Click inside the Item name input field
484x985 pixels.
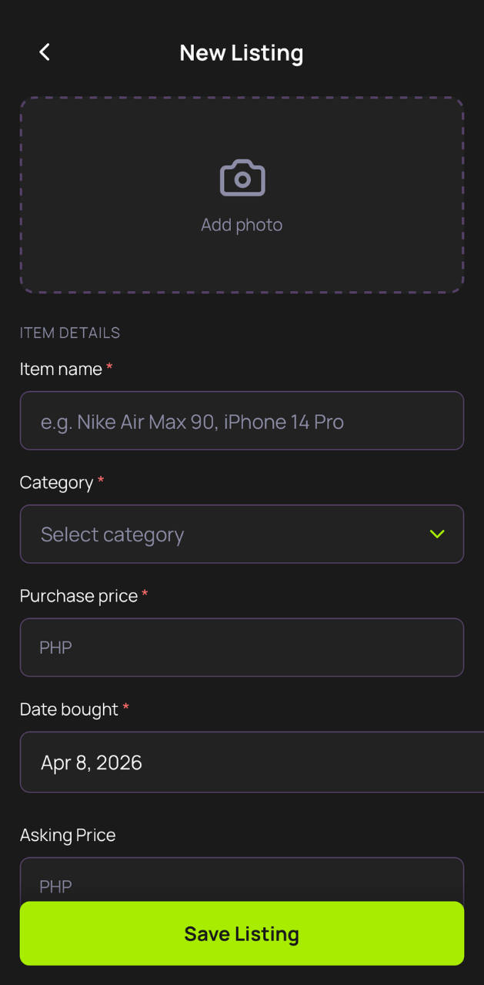242,420
